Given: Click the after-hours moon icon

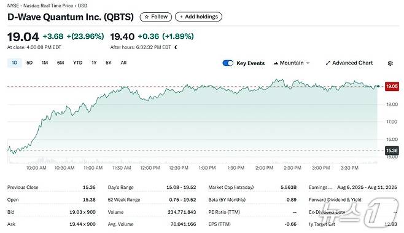Looking at the screenshot, I should (176, 47).
